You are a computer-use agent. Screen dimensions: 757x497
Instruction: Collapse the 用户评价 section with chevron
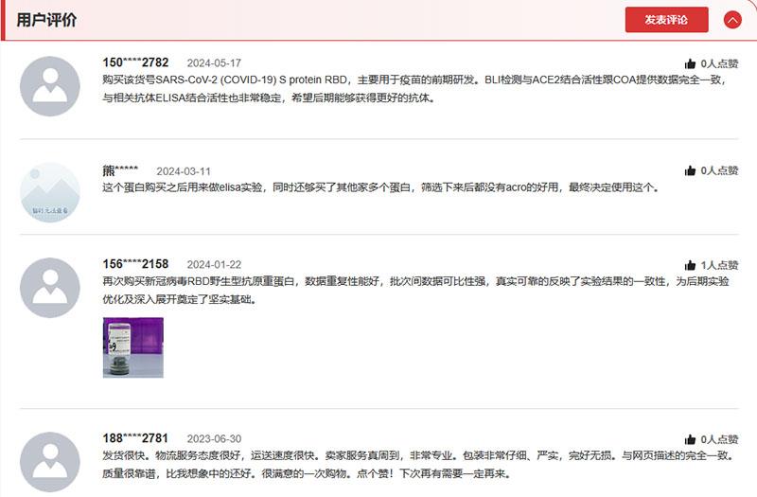tap(732, 19)
